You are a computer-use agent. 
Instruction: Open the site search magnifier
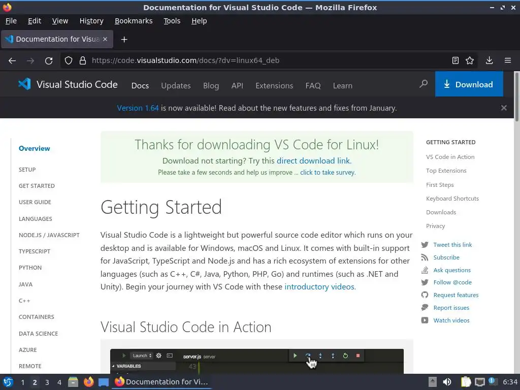[423, 84]
